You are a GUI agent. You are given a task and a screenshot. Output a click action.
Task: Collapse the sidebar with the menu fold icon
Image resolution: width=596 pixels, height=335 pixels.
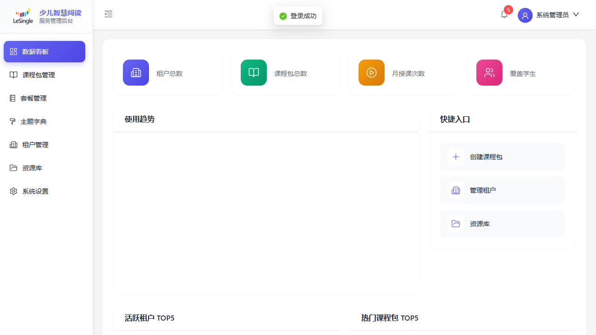point(108,14)
